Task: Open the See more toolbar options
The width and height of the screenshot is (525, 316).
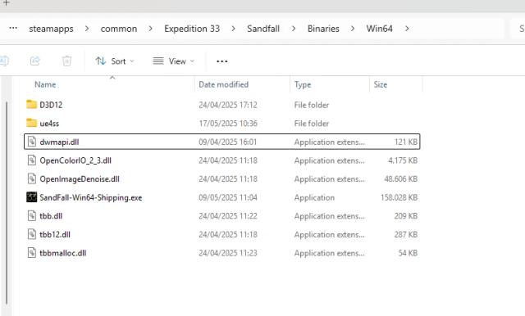Action: 222,61
